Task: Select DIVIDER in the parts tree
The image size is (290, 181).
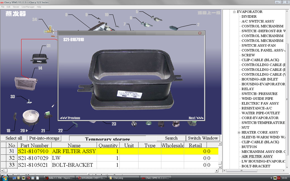Action: (249, 16)
